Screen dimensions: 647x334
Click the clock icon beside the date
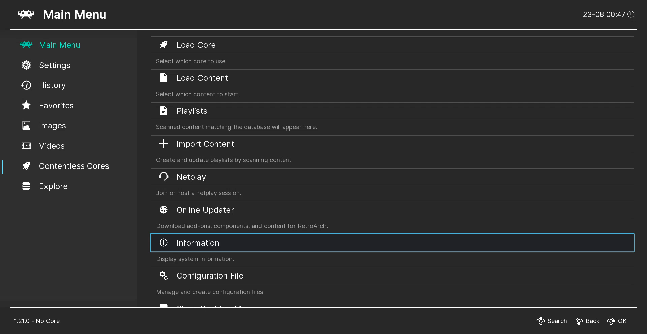click(x=631, y=14)
